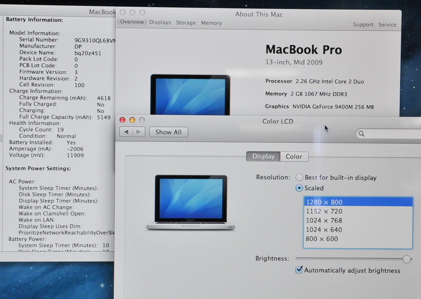Click the Manufacturer value DP
The width and height of the screenshot is (421, 299).
click(x=78, y=47)
